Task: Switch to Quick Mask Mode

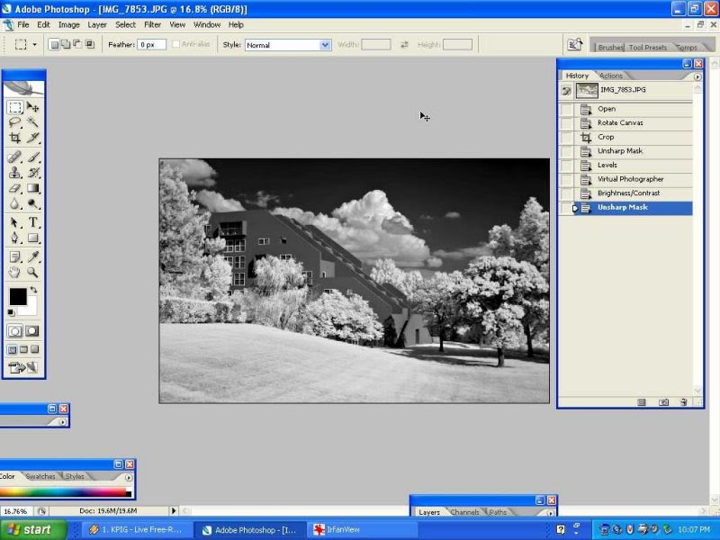Action: pyautogui.click(x=31, y=331)
